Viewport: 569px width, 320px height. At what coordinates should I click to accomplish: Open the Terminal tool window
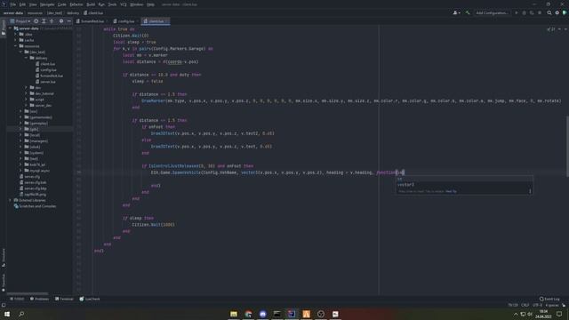(64, 299)
